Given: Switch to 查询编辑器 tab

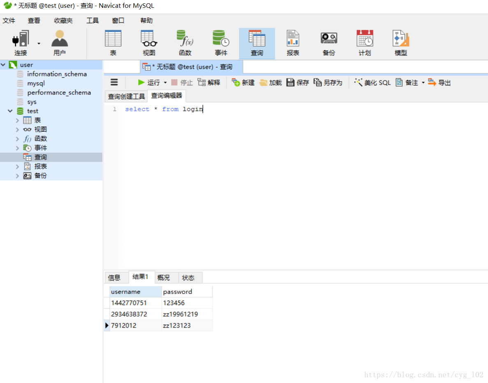Looking at the screenshot, I should coord(167,96).
